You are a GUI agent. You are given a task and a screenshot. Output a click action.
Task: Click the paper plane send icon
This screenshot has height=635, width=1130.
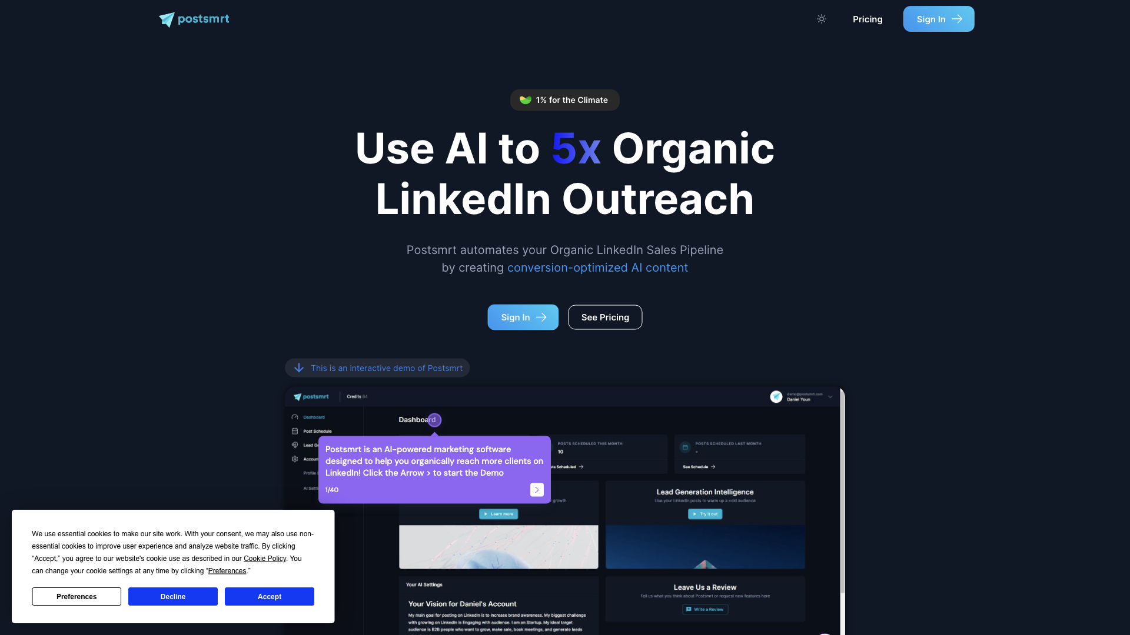click(x=165, y=19)
